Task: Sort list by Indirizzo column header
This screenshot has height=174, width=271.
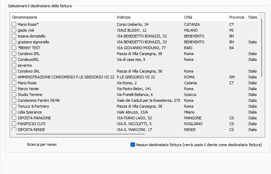Action: [148, 17]
